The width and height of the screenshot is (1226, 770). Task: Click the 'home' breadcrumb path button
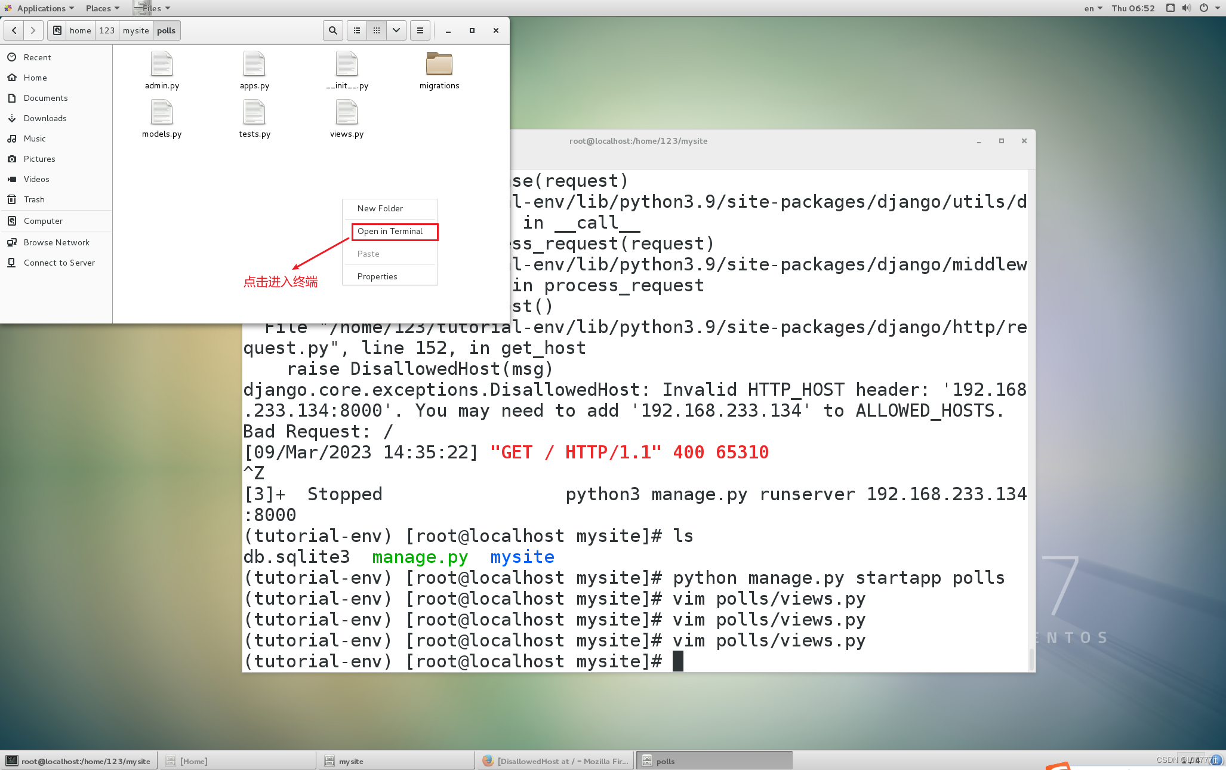(80, 30)
